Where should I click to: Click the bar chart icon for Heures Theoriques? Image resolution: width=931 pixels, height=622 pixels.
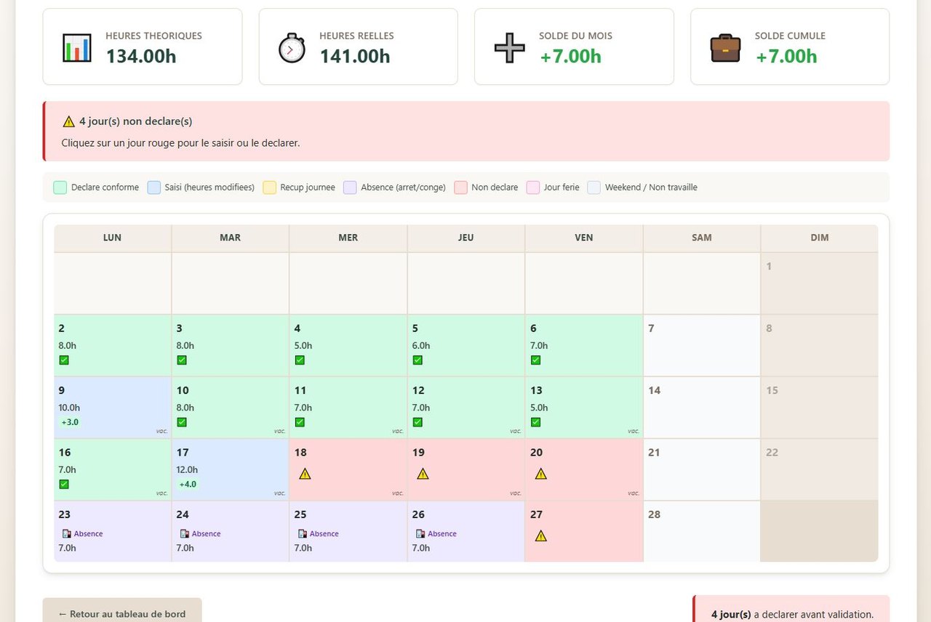77,47
